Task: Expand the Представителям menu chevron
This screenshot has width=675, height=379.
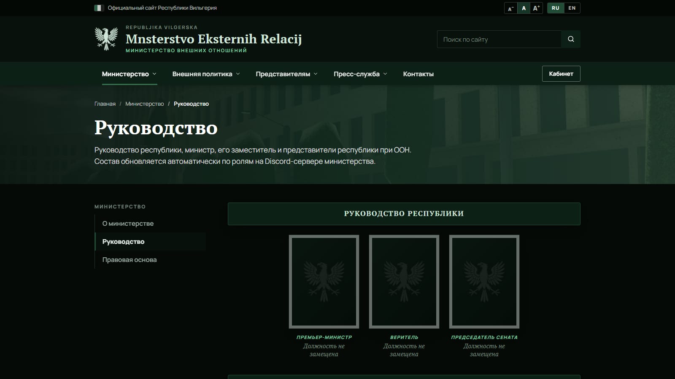Action: point(316,74)
